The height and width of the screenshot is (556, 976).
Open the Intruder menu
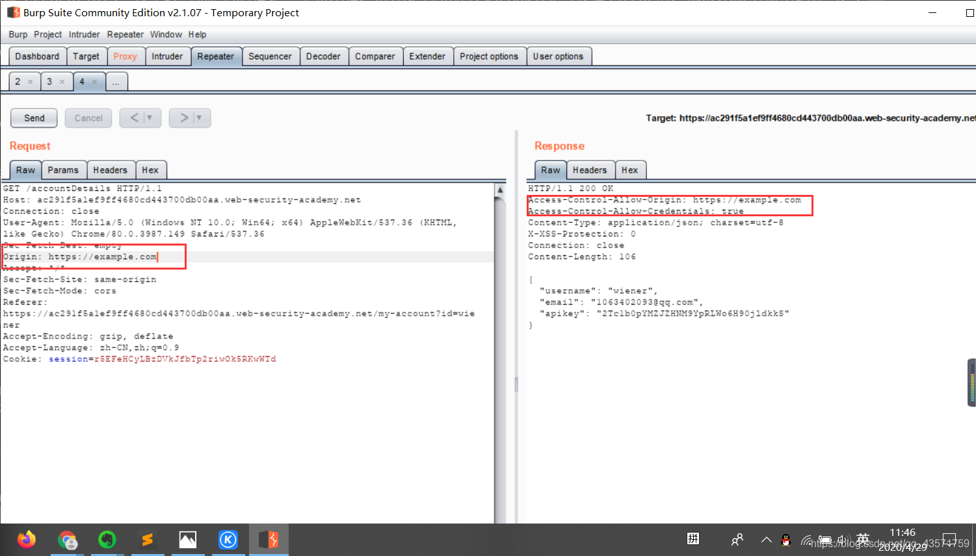pyautogui.click(x=85, y=34)
